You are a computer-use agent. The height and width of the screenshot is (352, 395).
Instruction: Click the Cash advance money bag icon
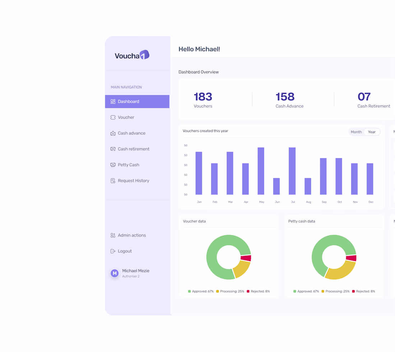(x=113, y=133)
